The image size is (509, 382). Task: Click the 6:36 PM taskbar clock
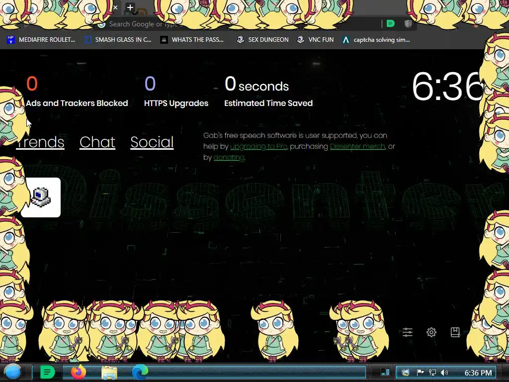(x=478, y=373)
